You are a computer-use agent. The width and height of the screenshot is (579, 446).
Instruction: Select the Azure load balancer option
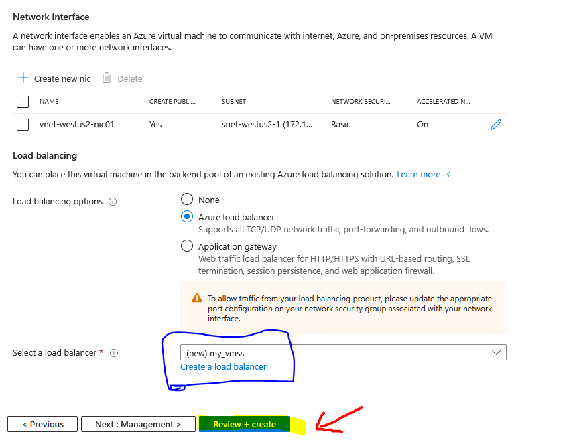coord(187,216)
